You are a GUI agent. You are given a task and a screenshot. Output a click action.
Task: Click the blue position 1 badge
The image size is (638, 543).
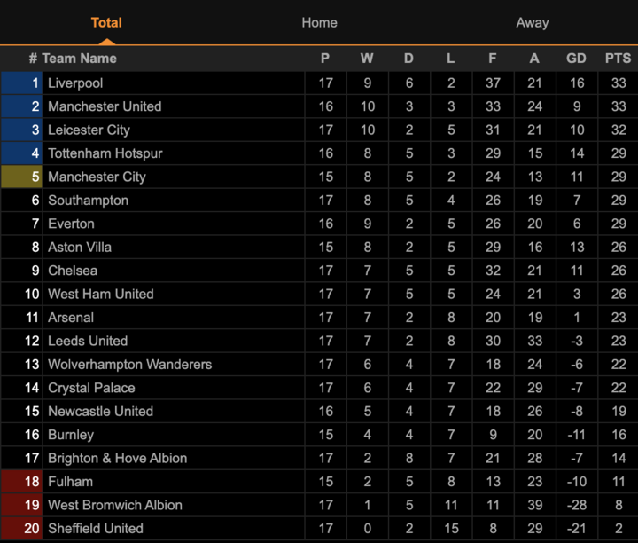coord(21,83)
